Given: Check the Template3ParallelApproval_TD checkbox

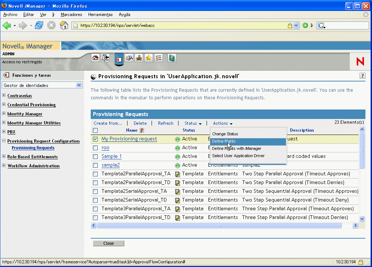Looking at the screenshot, I should 95,218.
